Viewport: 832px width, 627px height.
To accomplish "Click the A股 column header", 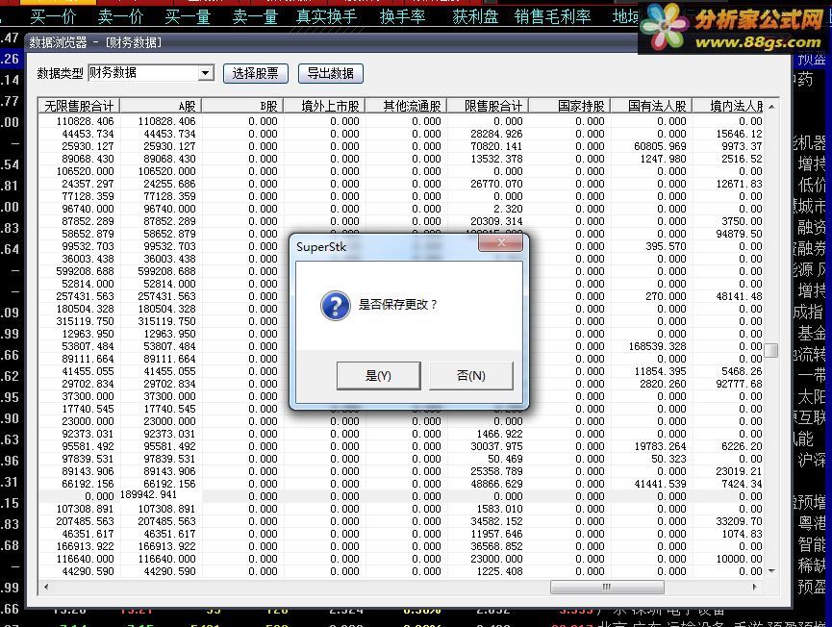I will pyautogui.click(x=161, y=106).
